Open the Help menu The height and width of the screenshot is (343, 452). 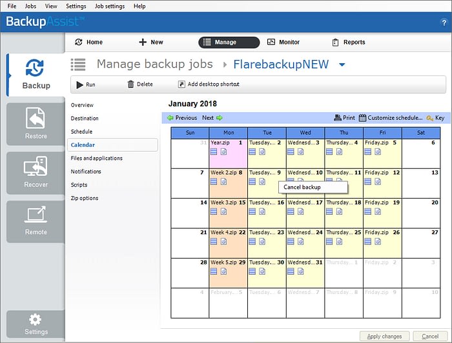139,6
